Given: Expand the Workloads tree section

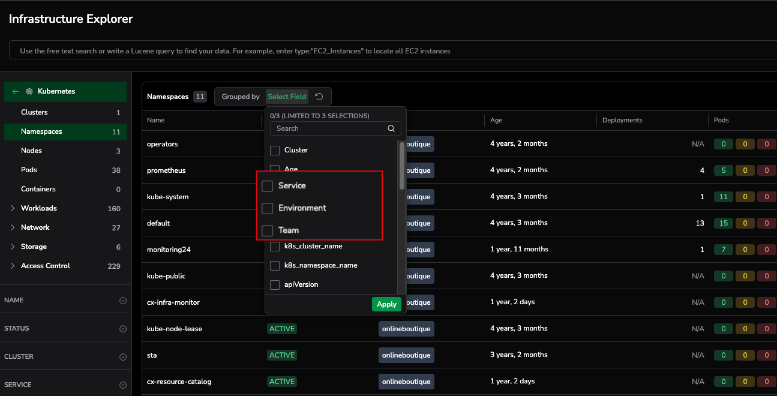Looking at the screenshot, I should (x=13, y=208).
